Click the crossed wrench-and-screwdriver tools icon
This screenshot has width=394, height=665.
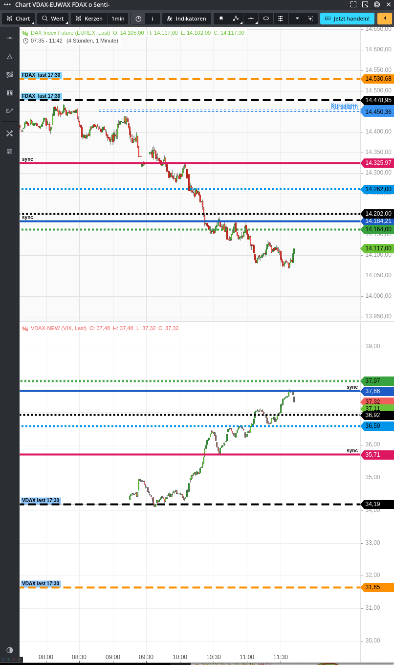(x=9, y=133)
